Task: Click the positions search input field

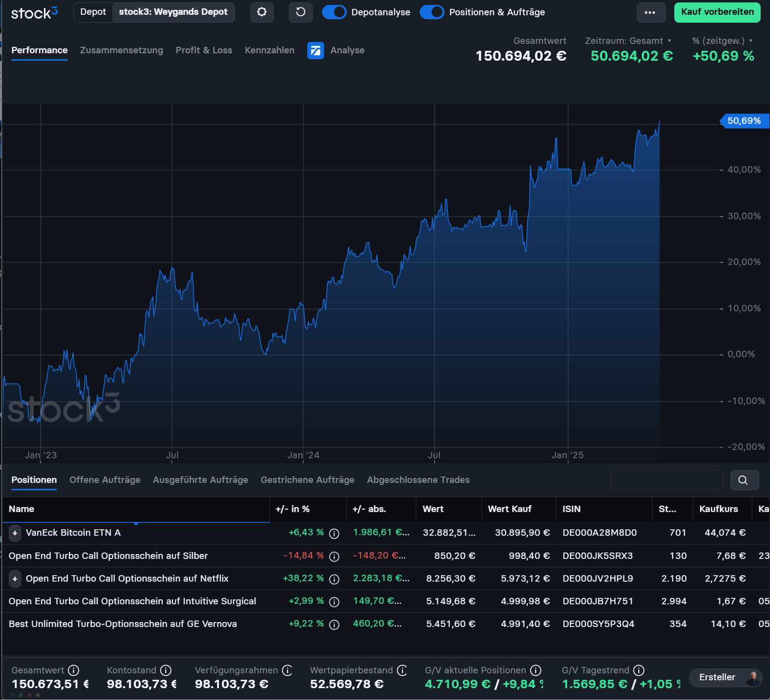Action: (x=667, y=480)
